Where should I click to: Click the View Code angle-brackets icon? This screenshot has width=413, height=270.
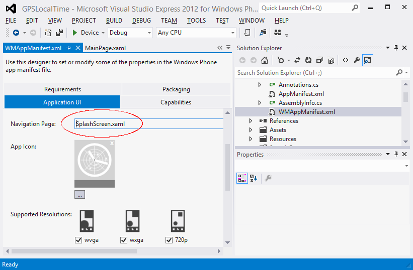346,60
